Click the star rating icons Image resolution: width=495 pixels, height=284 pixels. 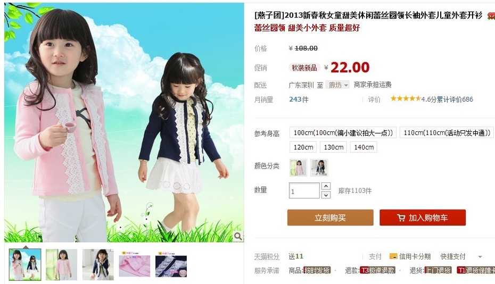pyautogui.click(x=406, y=99)
